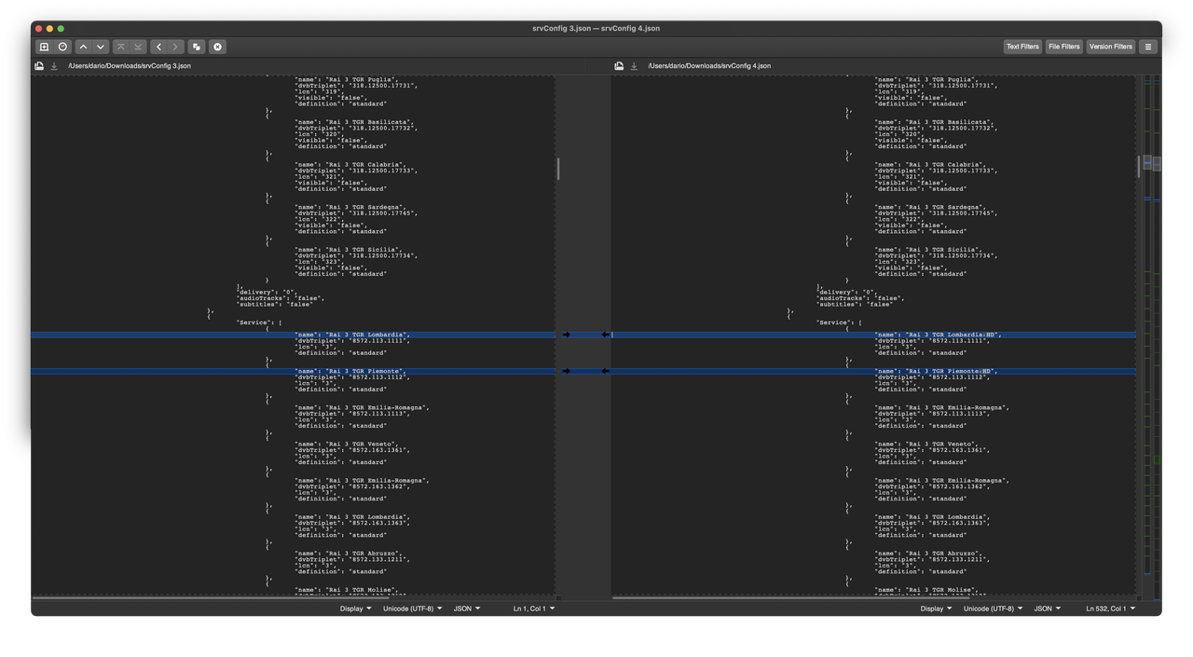Copy Lombardia line to right using arrow
The width and height of the screenshot is (1193, 657).
tap(566, 335)
